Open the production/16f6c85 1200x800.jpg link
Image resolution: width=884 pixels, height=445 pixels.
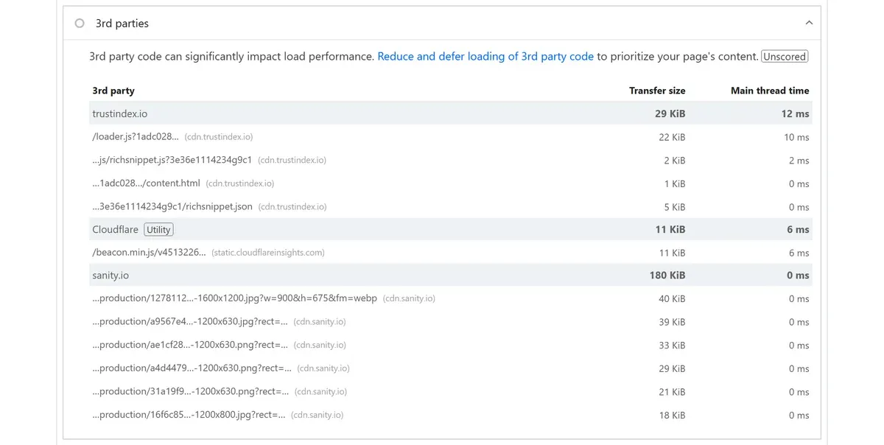pyautogui.click(x=189, y=415)
